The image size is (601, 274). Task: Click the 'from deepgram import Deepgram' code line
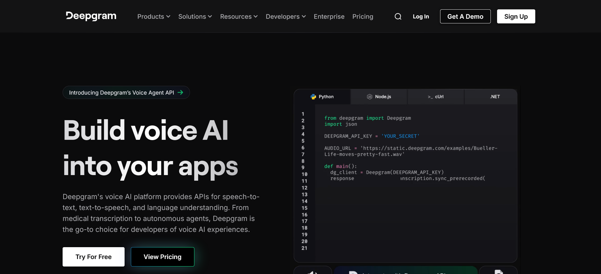[x=367, y=118]
